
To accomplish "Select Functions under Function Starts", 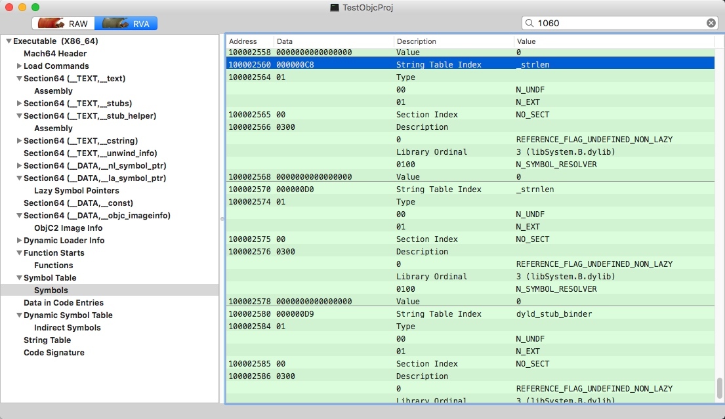I will [53, 266].
